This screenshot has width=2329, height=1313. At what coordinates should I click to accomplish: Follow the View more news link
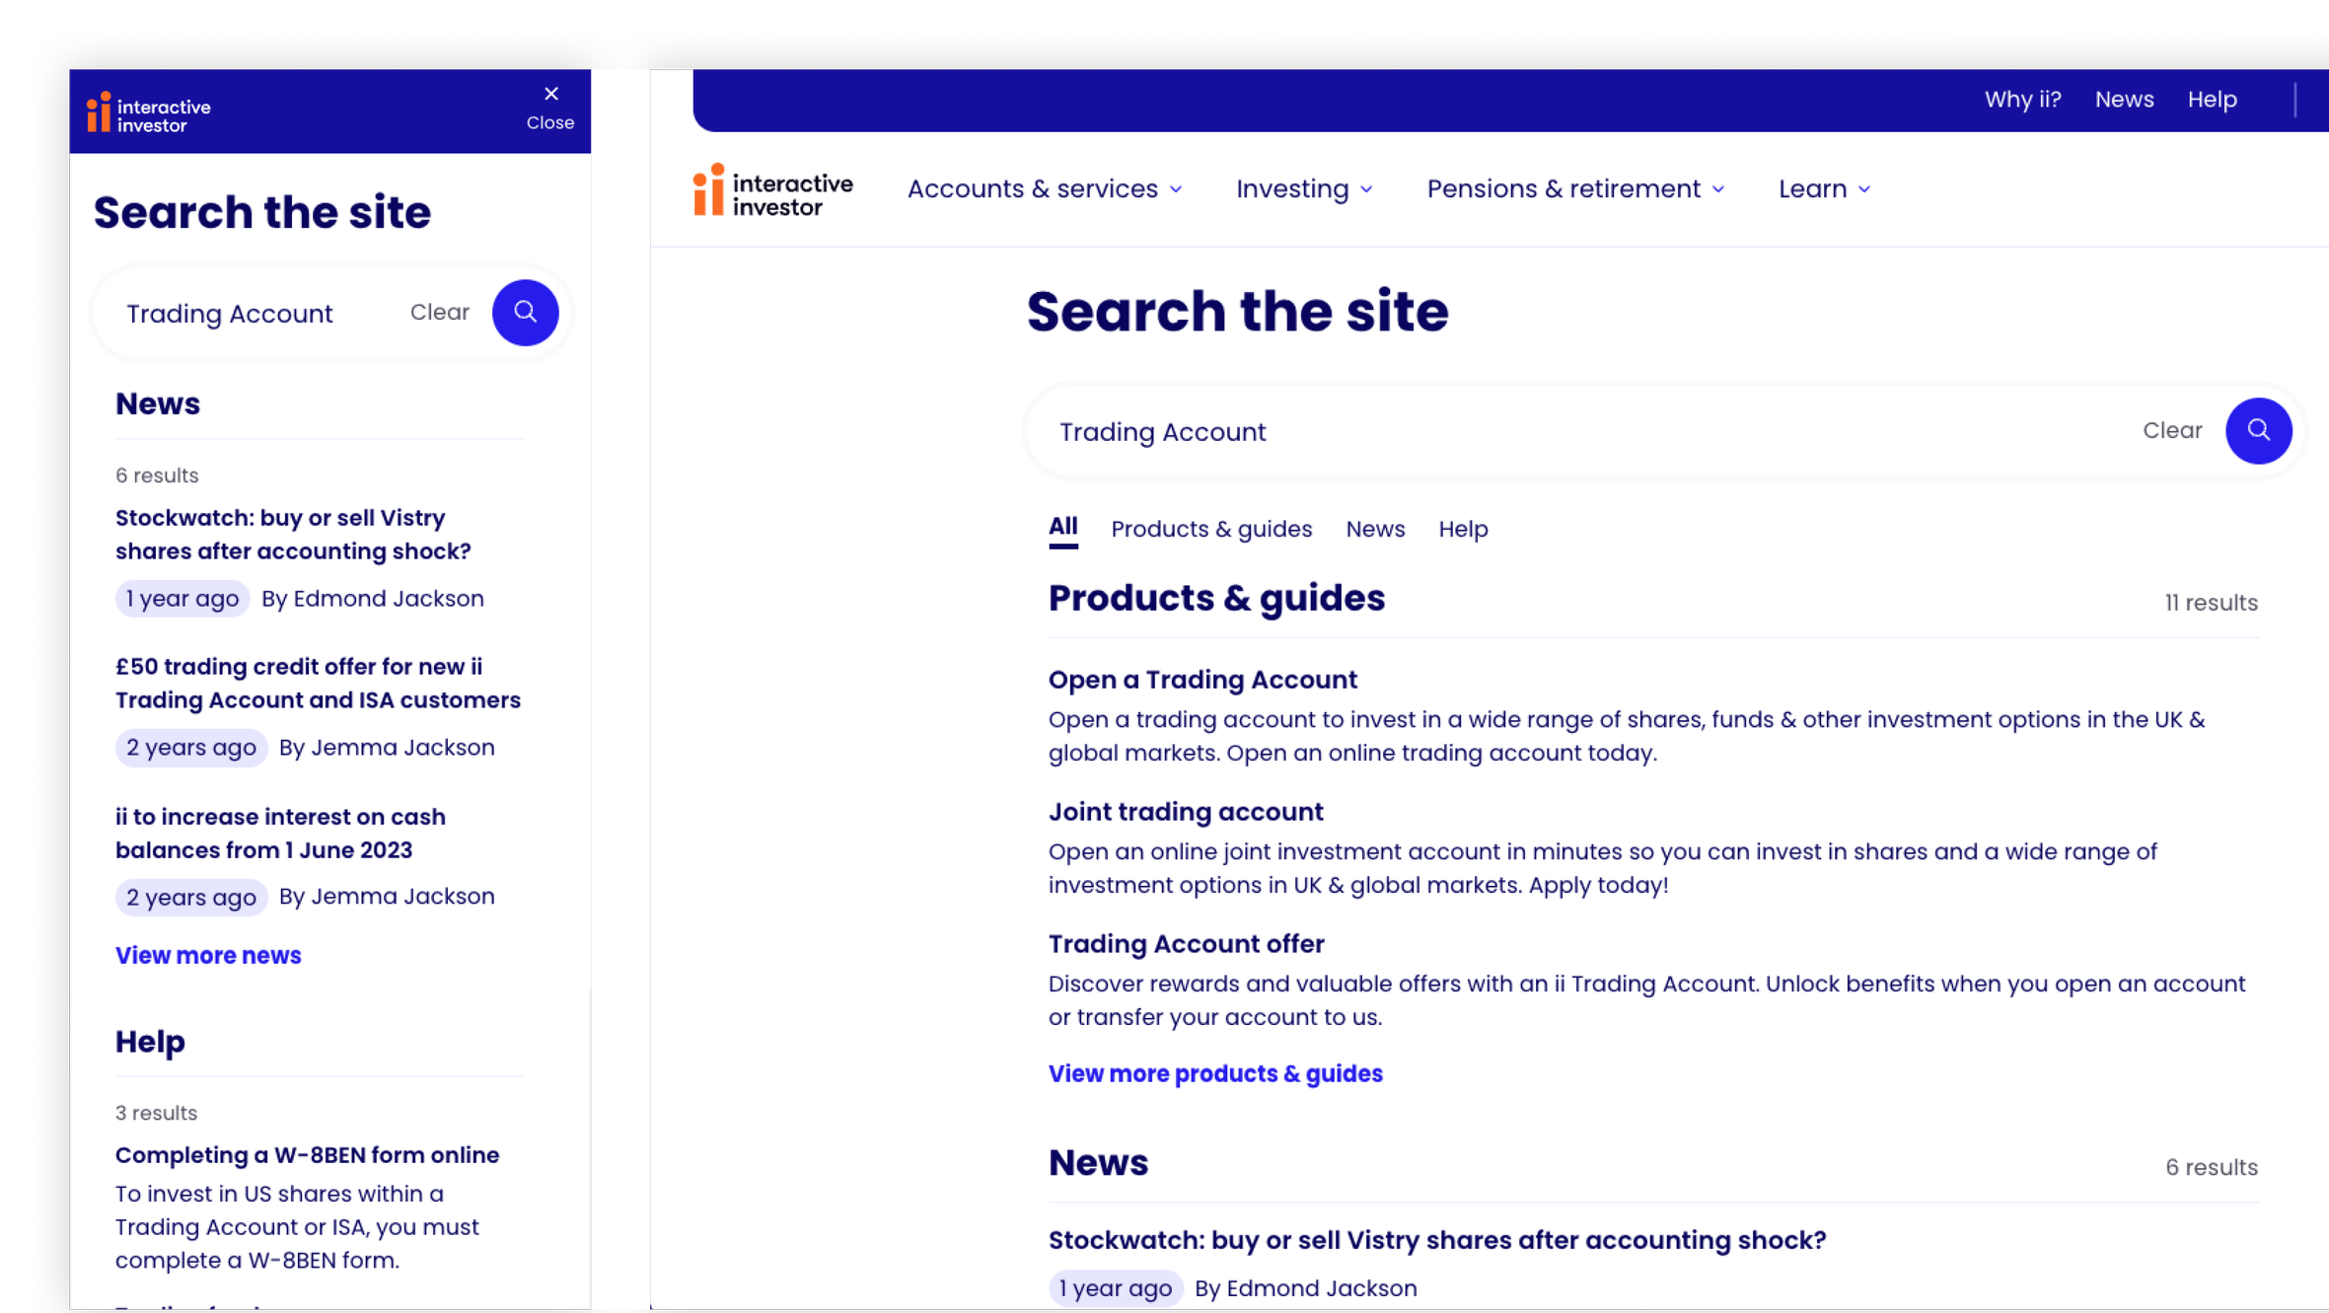click(208, 955)
